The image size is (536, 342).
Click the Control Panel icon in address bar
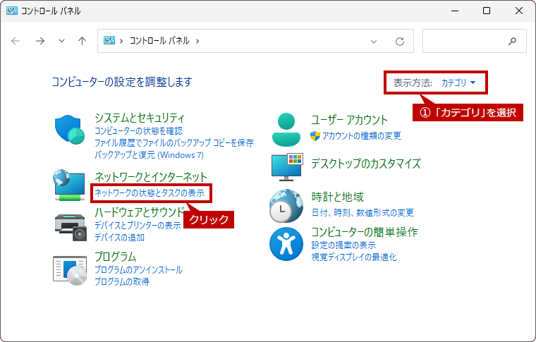pyautogui.click(x=109, y=41)
